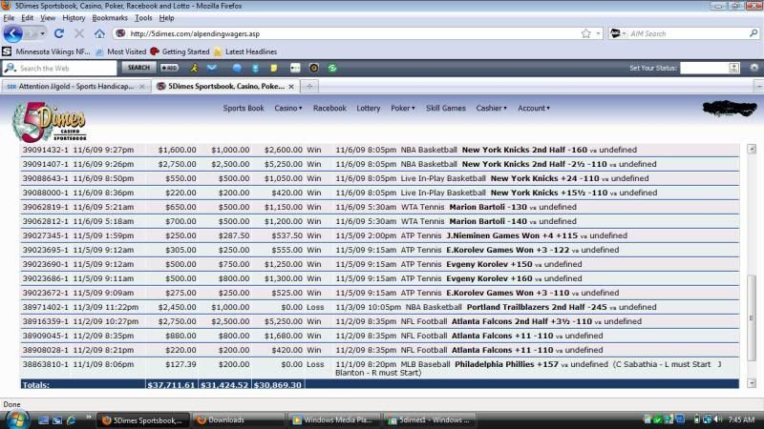Click the AIM running man toolbar icon
The image size is (764, 429).
coord(194,68)
